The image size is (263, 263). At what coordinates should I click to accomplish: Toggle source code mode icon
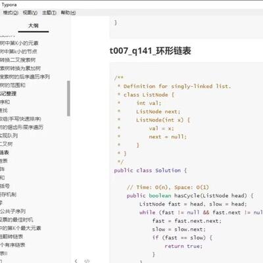[x=87, y=261]
